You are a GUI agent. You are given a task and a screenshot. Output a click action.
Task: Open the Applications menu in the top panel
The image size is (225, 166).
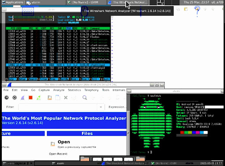pos(13,2)
